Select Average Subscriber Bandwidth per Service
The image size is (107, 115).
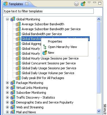pyautogui.click(x=51, y=29)
